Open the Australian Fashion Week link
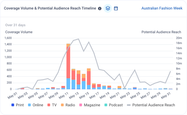The height and width of the screenshot is (115, 187). pyautogui.click(x=162, y=8)
